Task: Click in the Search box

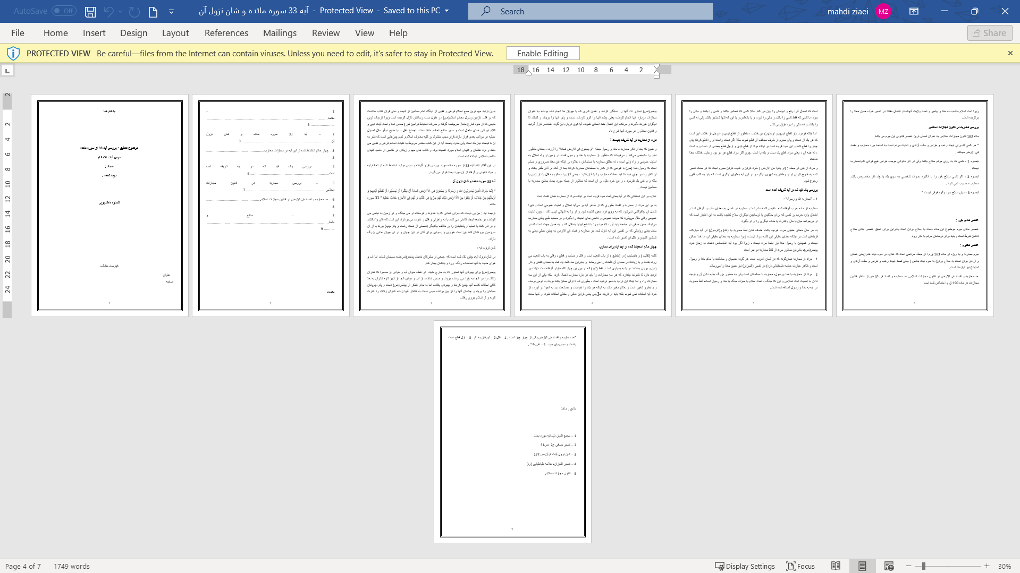Action: (x=590, y=11)
